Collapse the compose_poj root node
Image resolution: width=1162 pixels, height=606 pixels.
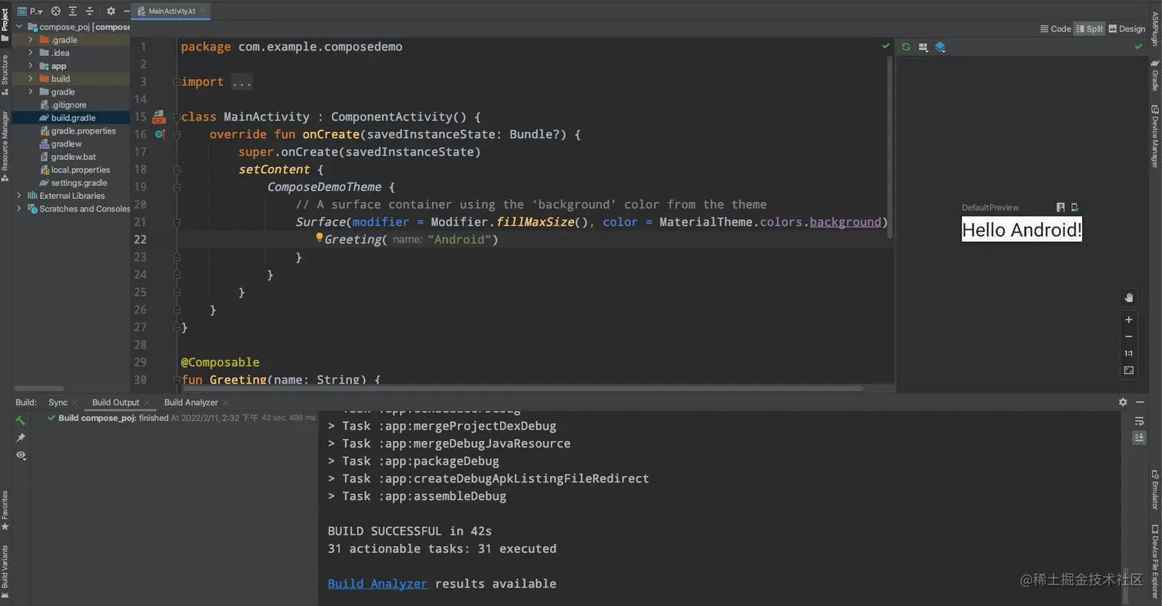pyautogui.click(x=18, y=27)
